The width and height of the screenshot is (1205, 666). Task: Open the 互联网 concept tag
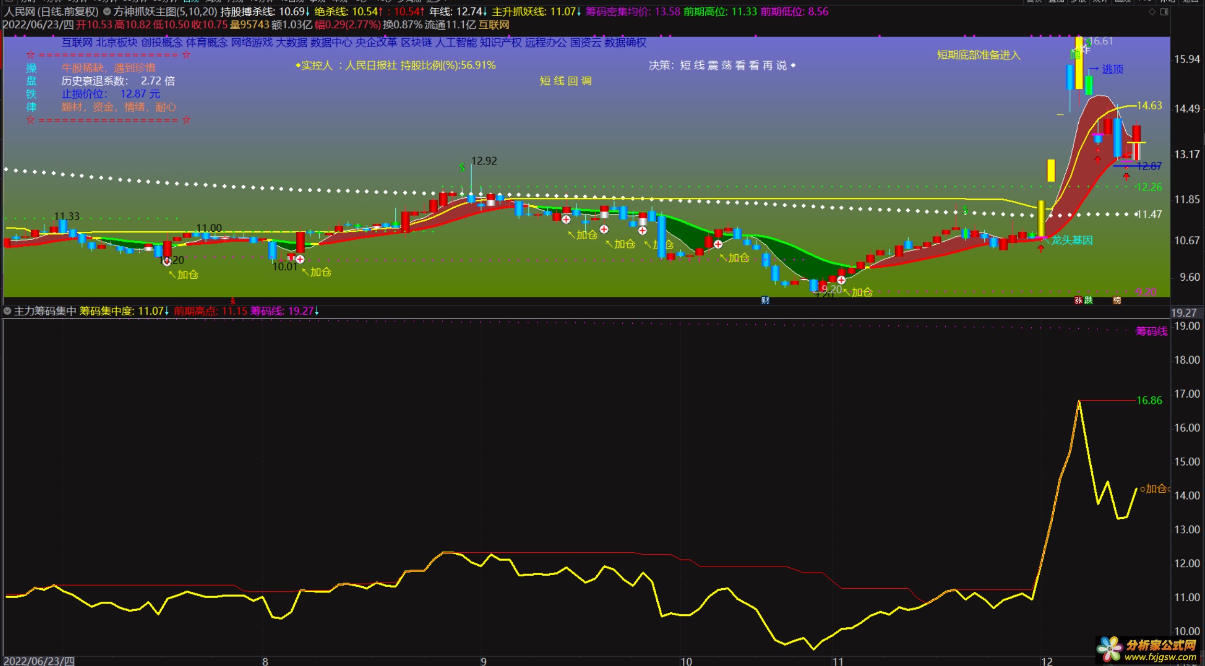tap(77, 42)
